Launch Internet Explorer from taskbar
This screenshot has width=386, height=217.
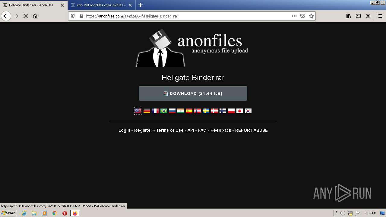[x=24, y=213]
